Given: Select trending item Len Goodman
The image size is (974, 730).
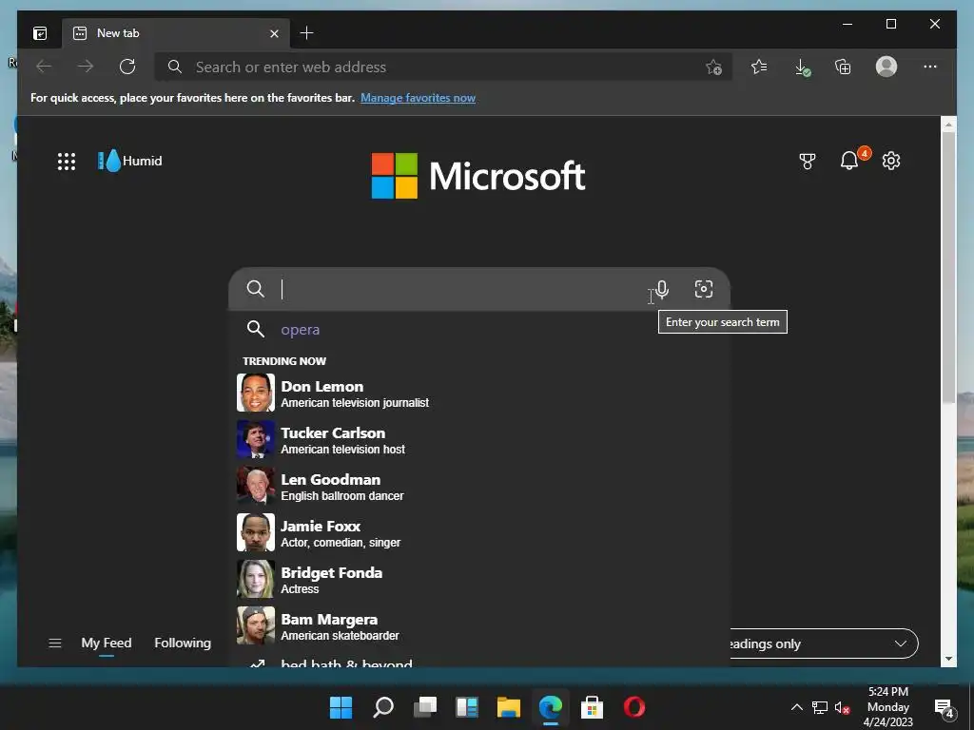Looking at the screenshot, I should pos(479,486).
